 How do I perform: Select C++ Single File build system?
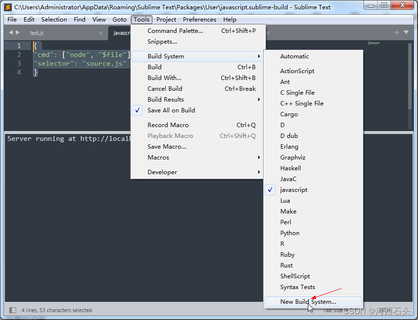click(x=314, y=104)
